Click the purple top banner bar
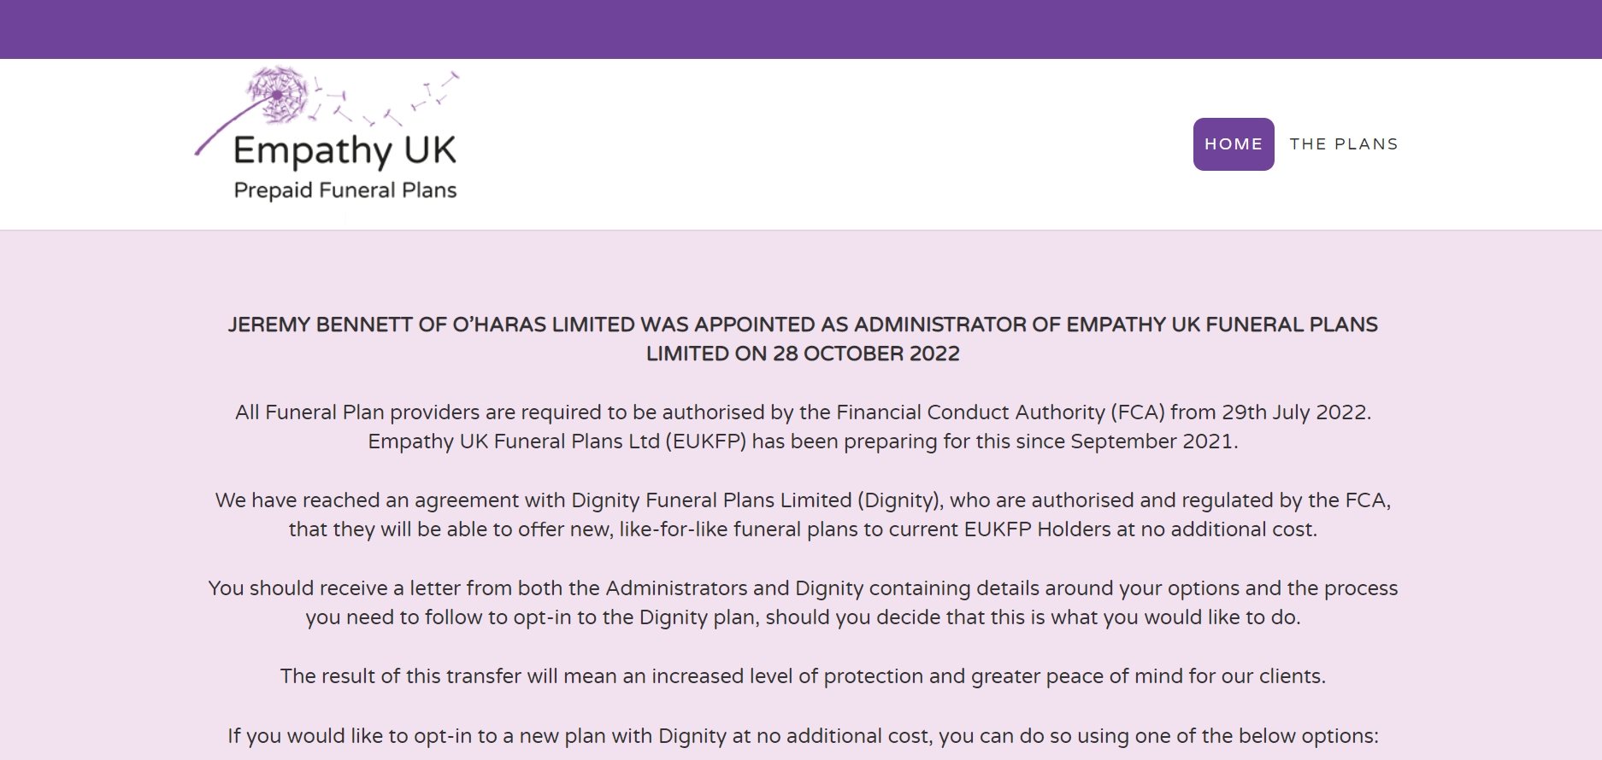Image resolution: width=1602 pixels, height=760 pixels. point(801,29)
